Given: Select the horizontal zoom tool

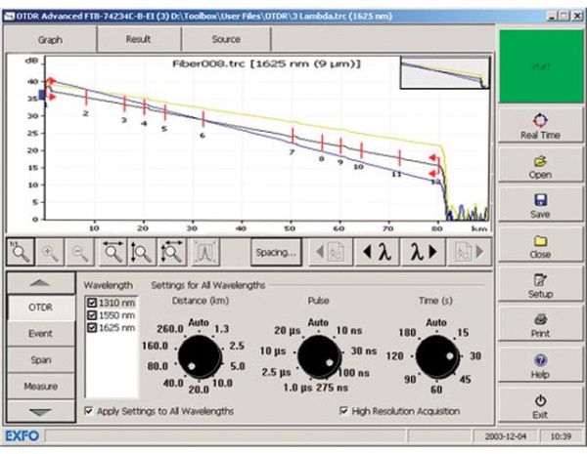Looking at the screenshot, I should 113,252.
